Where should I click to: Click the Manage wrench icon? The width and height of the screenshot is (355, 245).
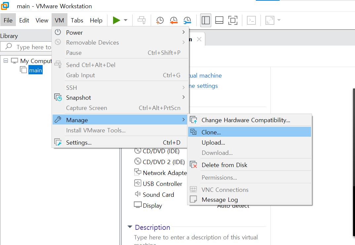tap(58, 120)
